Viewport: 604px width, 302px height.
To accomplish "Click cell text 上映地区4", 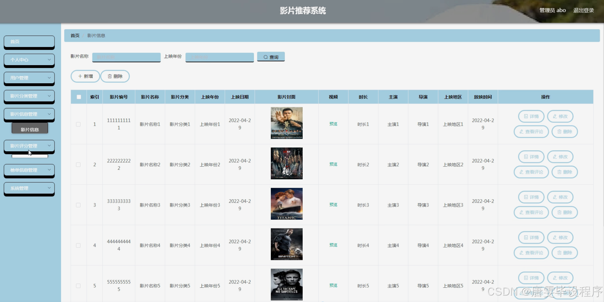I will click(453, 245).
